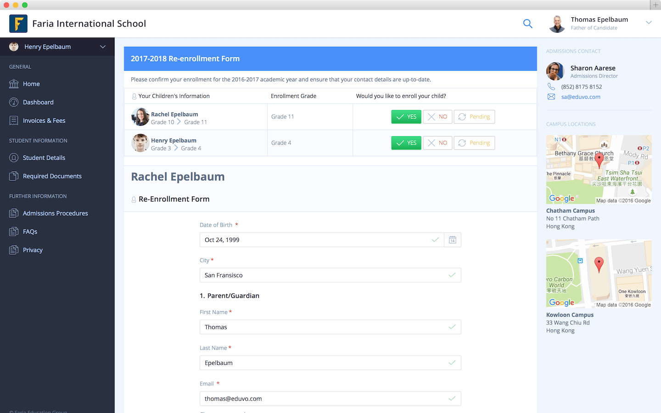This screenshot has height=413, width=661.
Task: Click the Privacy page icon
Action: pos(14,250)
